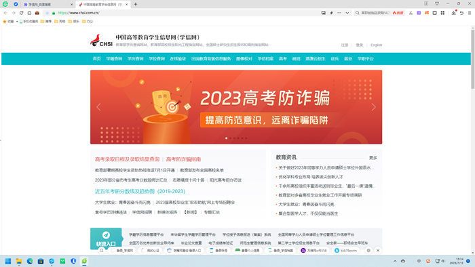The width and height of the screenshot is (475, 267).
Task: Expand hidden system tray icons chevron
Action: click(395, 261)
